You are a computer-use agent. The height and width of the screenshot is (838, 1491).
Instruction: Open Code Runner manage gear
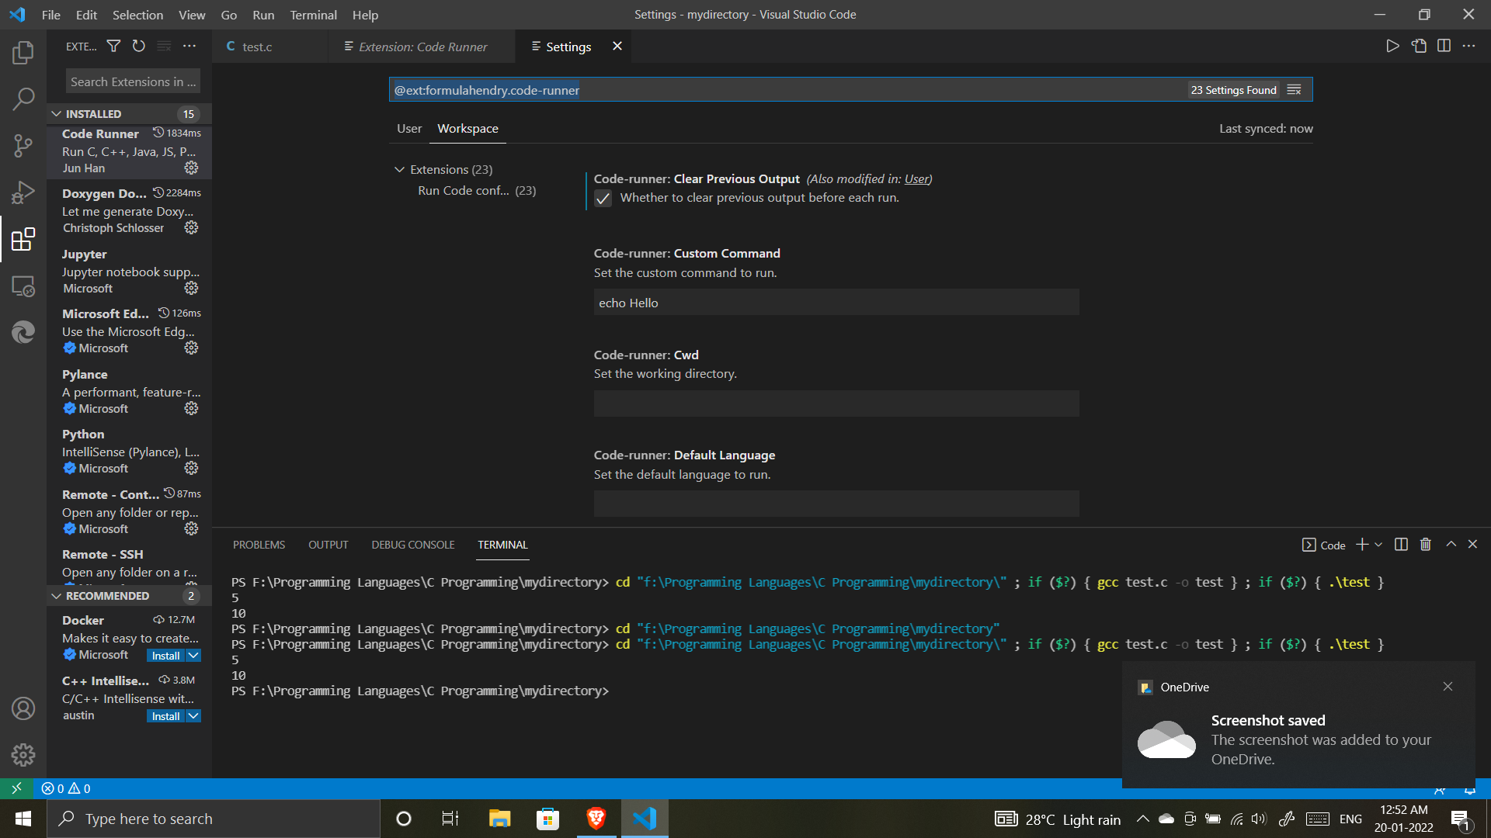[191, 168]
